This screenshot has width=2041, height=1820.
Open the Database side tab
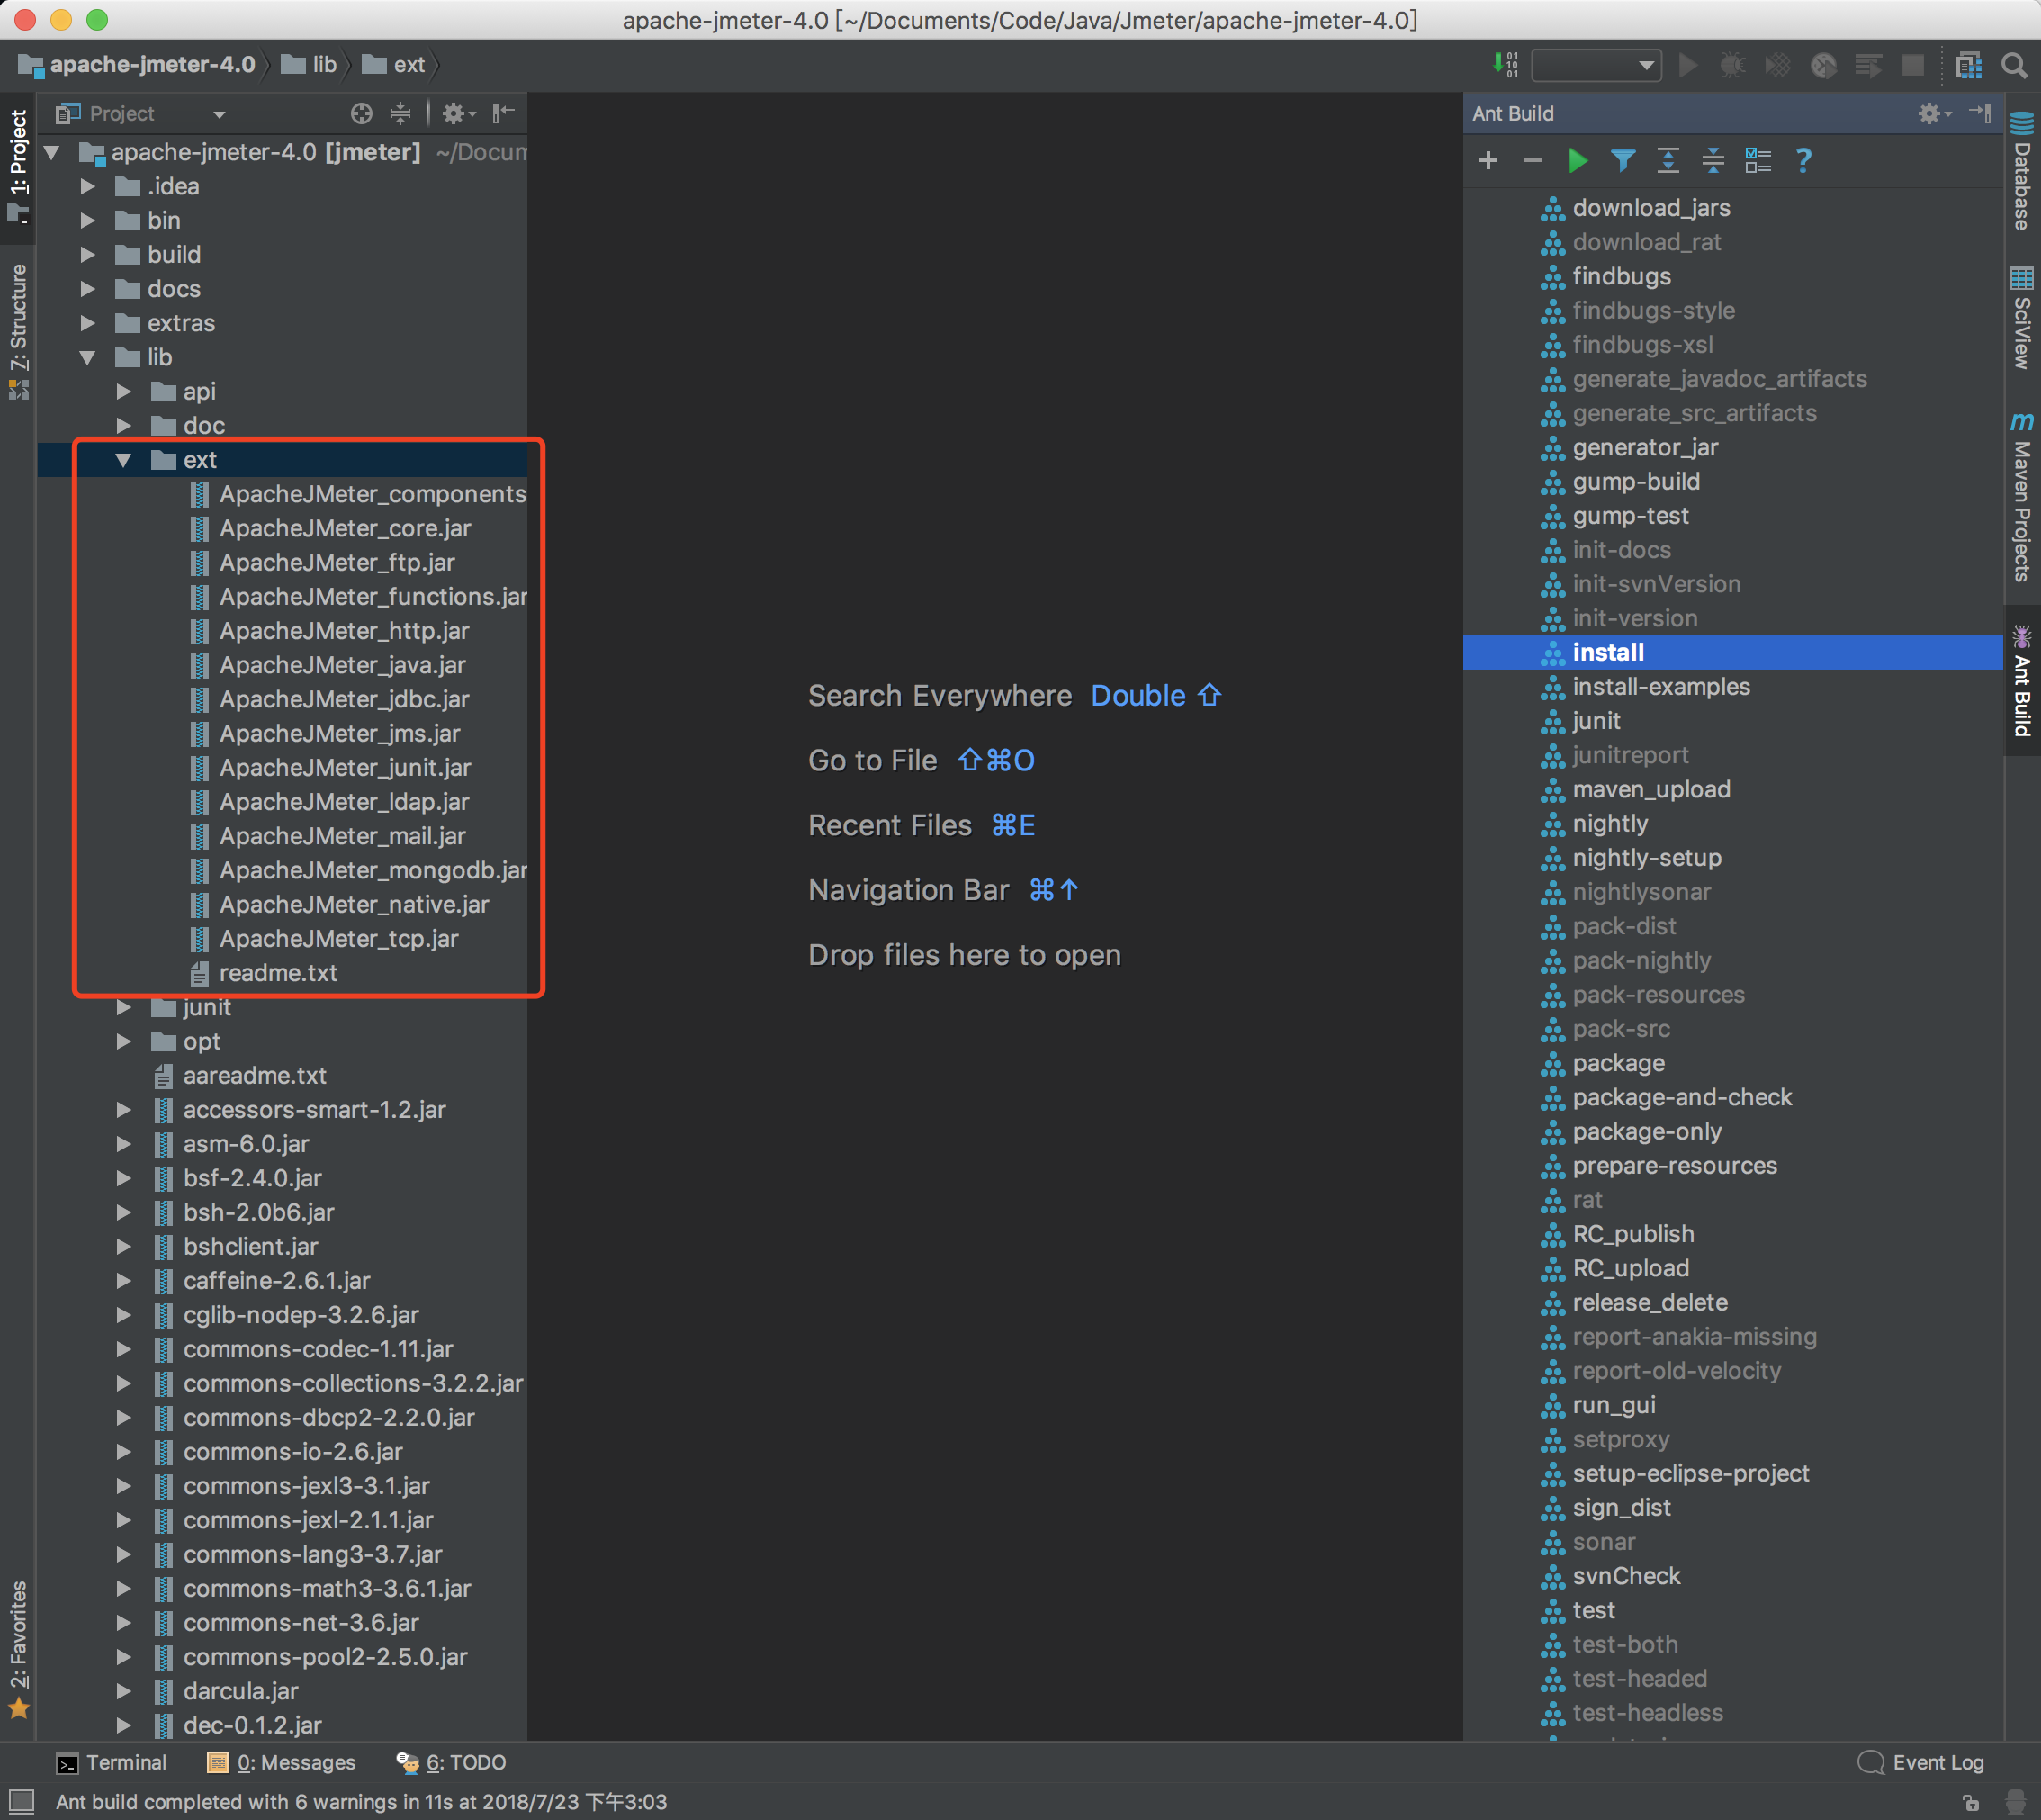[2022, 170]
